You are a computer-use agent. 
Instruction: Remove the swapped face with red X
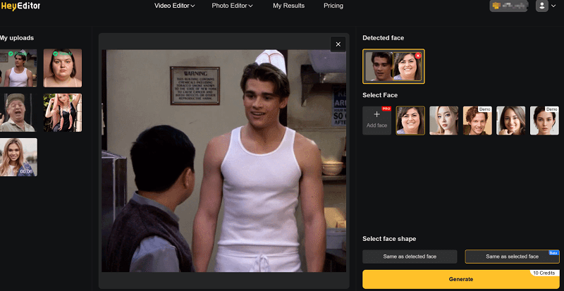(x=417, y=56)
